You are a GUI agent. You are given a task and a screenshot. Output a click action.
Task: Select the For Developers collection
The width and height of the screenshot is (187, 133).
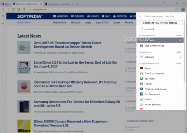tap(160, 94)
